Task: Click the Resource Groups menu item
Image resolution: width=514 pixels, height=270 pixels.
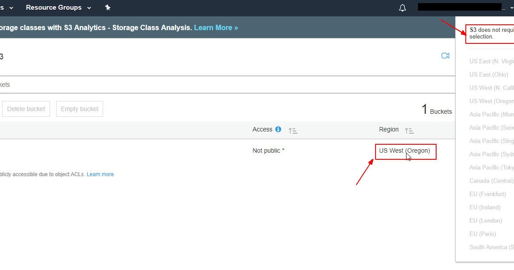Action: [x=54, y=7]
